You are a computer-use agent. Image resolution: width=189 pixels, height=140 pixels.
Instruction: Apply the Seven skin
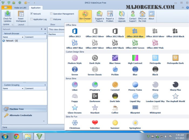coord(75,71)
